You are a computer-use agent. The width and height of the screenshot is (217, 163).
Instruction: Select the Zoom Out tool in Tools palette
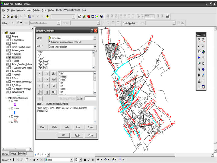coord(203,40)
